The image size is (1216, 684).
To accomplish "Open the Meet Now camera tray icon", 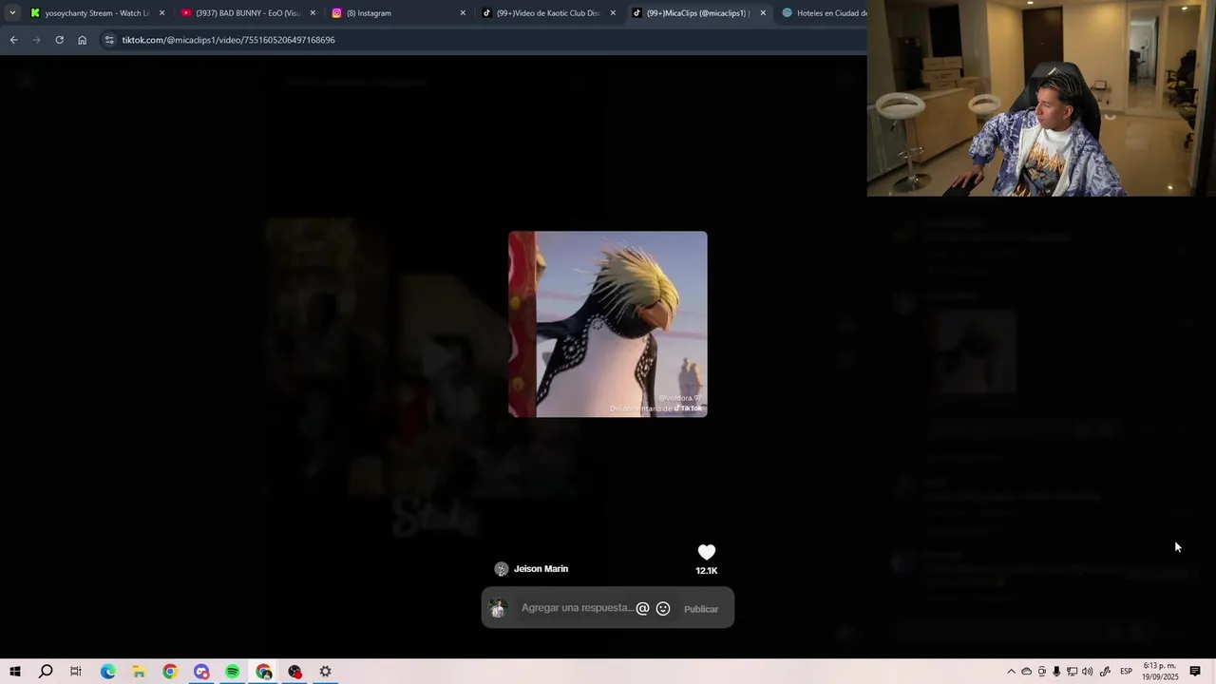I will [1042, 672].
